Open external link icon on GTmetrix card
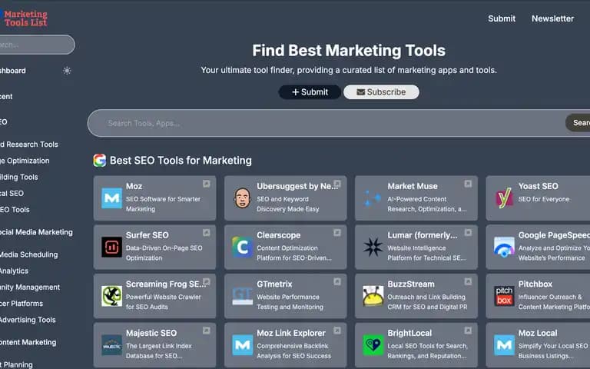 click(337, 281)
